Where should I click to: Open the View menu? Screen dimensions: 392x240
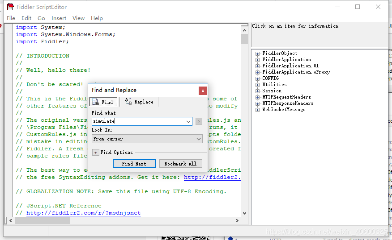click(x=78, y=18)
